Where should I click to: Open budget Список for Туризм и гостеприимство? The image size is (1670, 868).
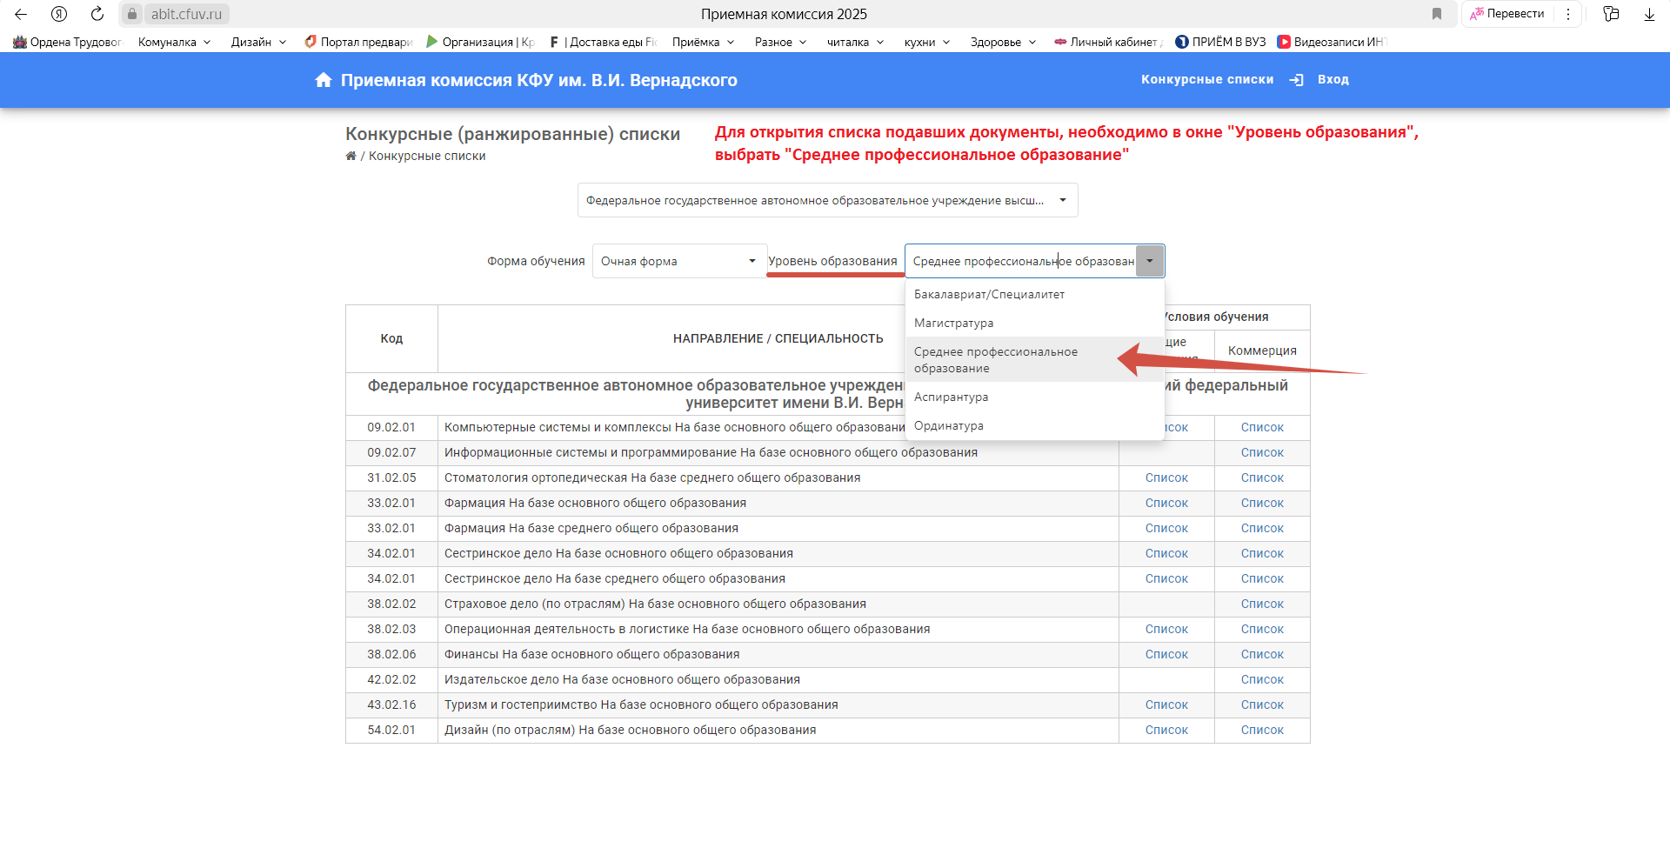pos(1166,704)
